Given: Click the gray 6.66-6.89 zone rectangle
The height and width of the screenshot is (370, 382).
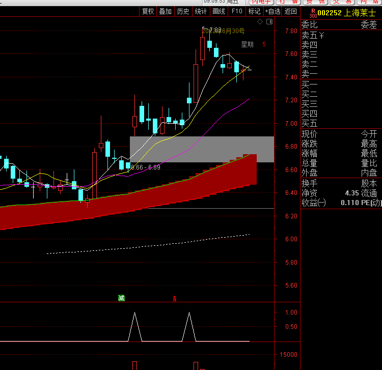Looking at the screenshot, I should coord(202,149).
